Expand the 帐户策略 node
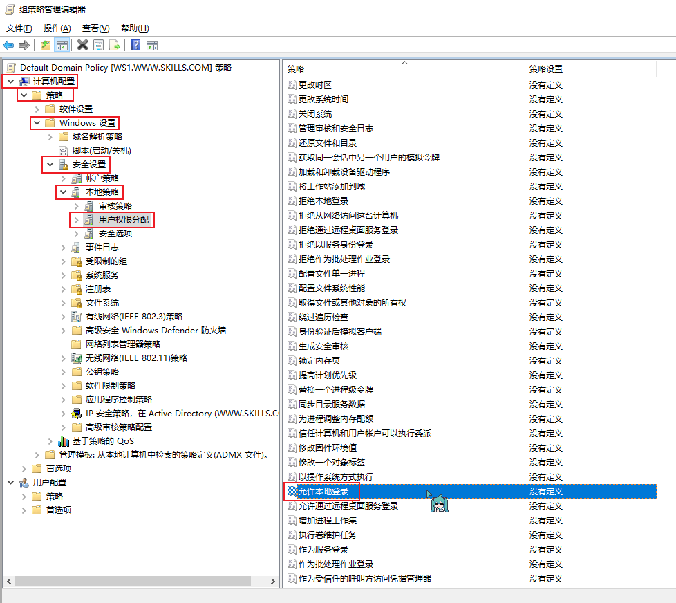The width and height of the screenshot is (676, 603). click(64, 178)
